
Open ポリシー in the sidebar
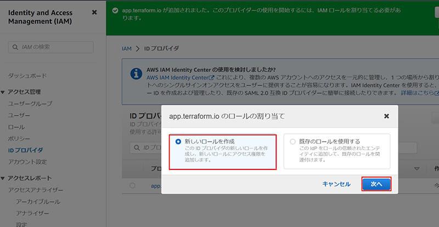coord(19,139)
